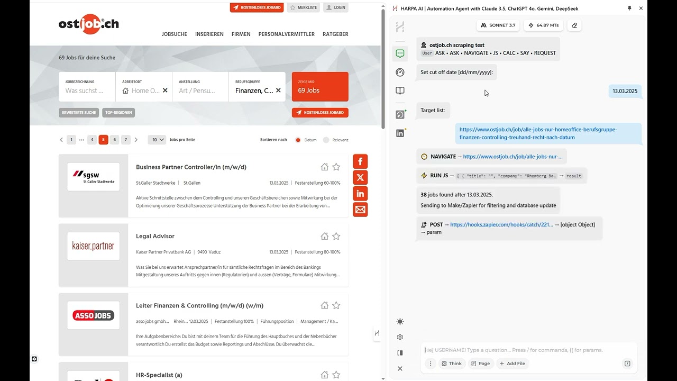Click Zeige mir 69 Jobs button
The image size is (677, 381).
tap(320, 87)
